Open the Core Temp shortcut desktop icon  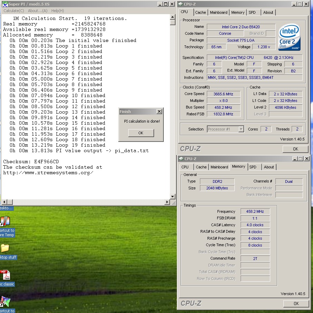pos(5,221)
